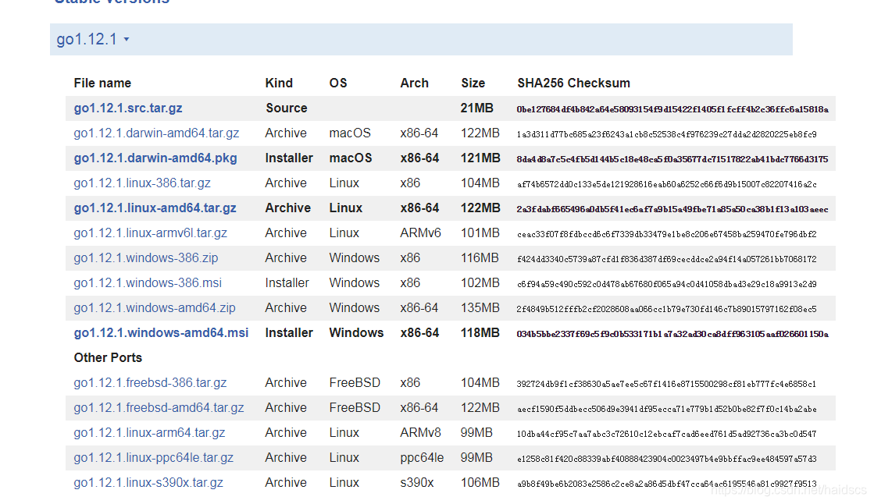The height and width of the screenshot is (504, 874).
Task: Download go1.12.1.windows-386.zip archive
Action: [x=145, y=257]
